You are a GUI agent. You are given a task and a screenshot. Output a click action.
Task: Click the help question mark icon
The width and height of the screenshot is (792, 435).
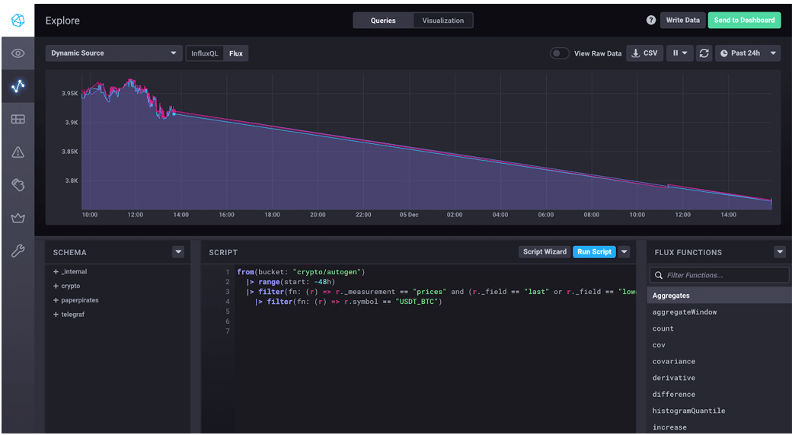tap(650, 21)
